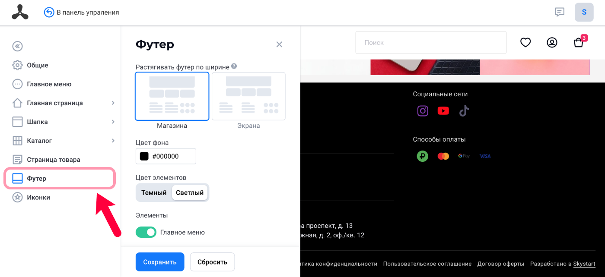Open the chat messages icon

(560, 12)
